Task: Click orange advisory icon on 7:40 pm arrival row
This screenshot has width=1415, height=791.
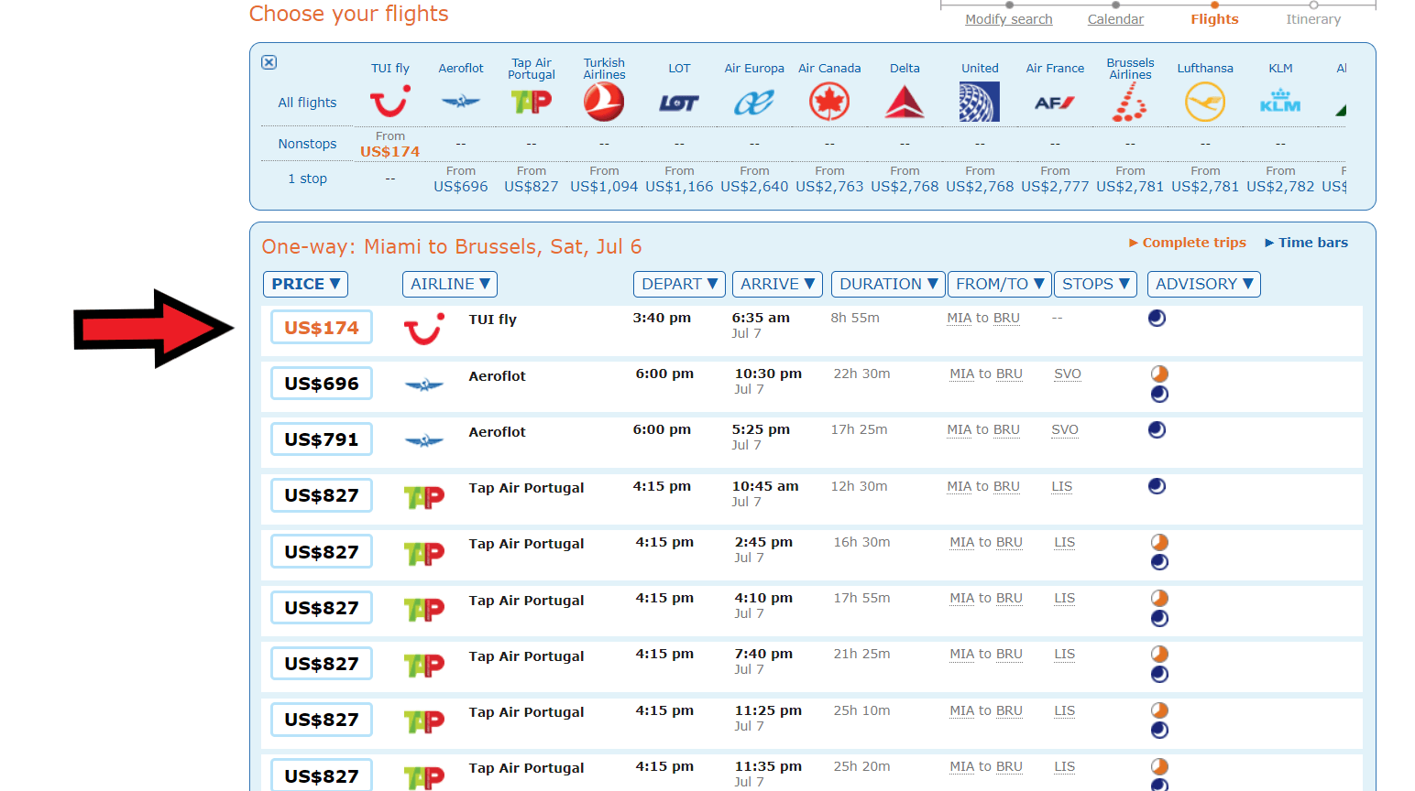Action: (x=1160, y=654)
